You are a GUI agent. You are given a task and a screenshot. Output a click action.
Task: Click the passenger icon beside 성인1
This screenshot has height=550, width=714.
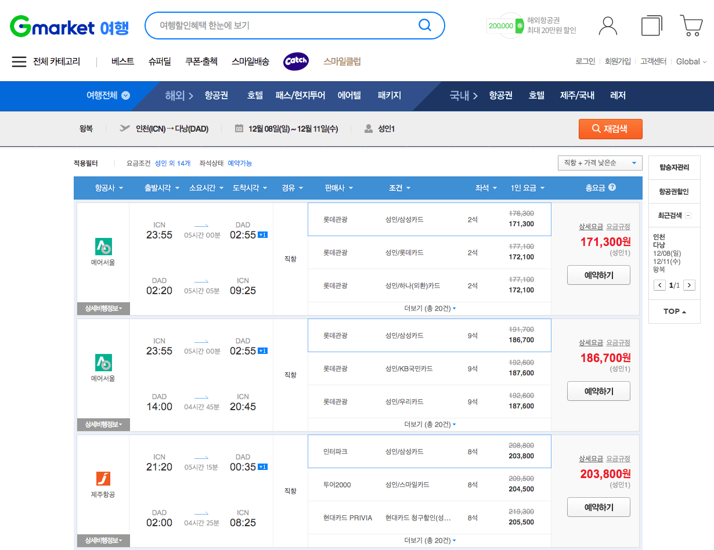pyautogui.click(x=368, y=129)
